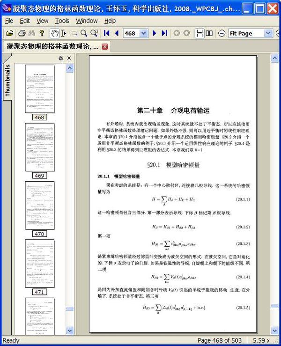
Task: Open file via folder icon
Action: (9, 33)
